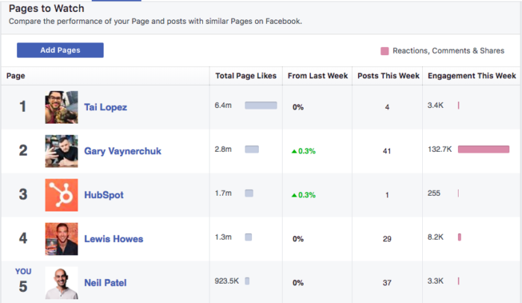The image size is (522, 303).
Task: Click Neil Patel profile photo
Action: (62, 282)
